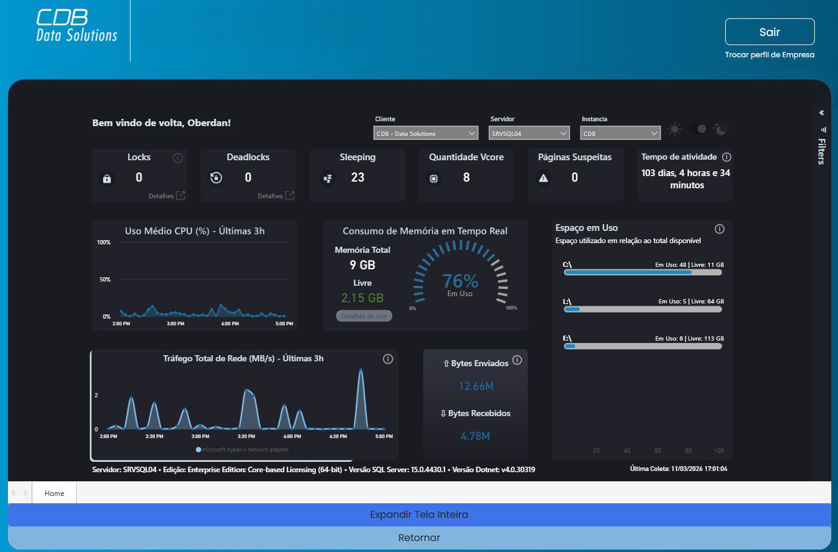
Task: Toggle the light/dark theme switch
Action: pos(698,129)
